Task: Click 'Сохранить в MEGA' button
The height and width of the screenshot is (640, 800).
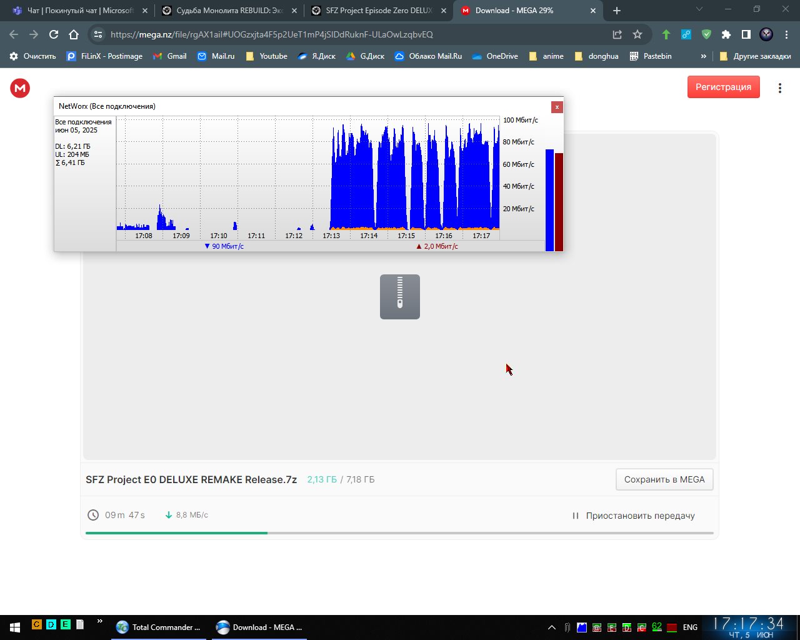Action: click(664, 479)
